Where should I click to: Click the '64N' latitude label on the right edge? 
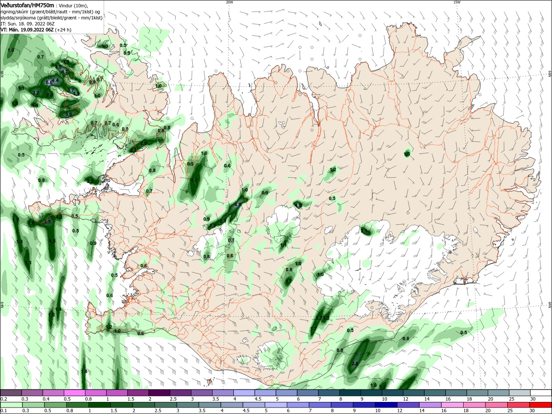tap(550, 304)
